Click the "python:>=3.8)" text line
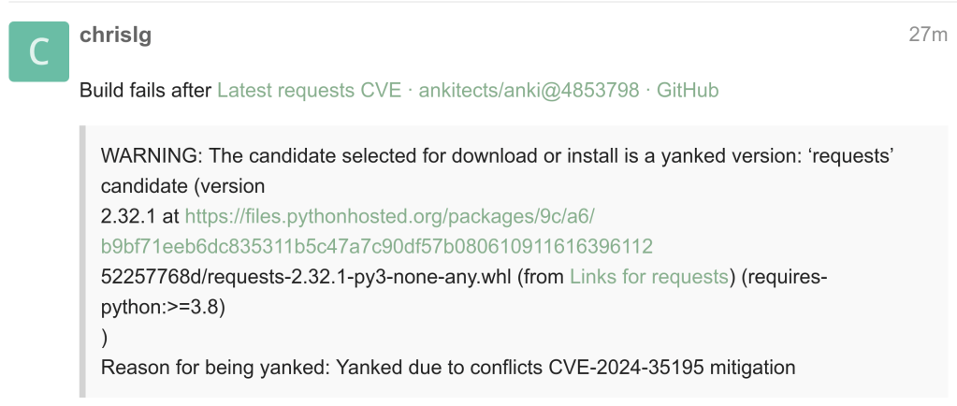Image resolution: width=957 pixels, height=406 pixels. [x=163, y=306]
